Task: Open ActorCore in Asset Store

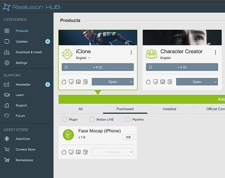Action: [x=23, y=139]
